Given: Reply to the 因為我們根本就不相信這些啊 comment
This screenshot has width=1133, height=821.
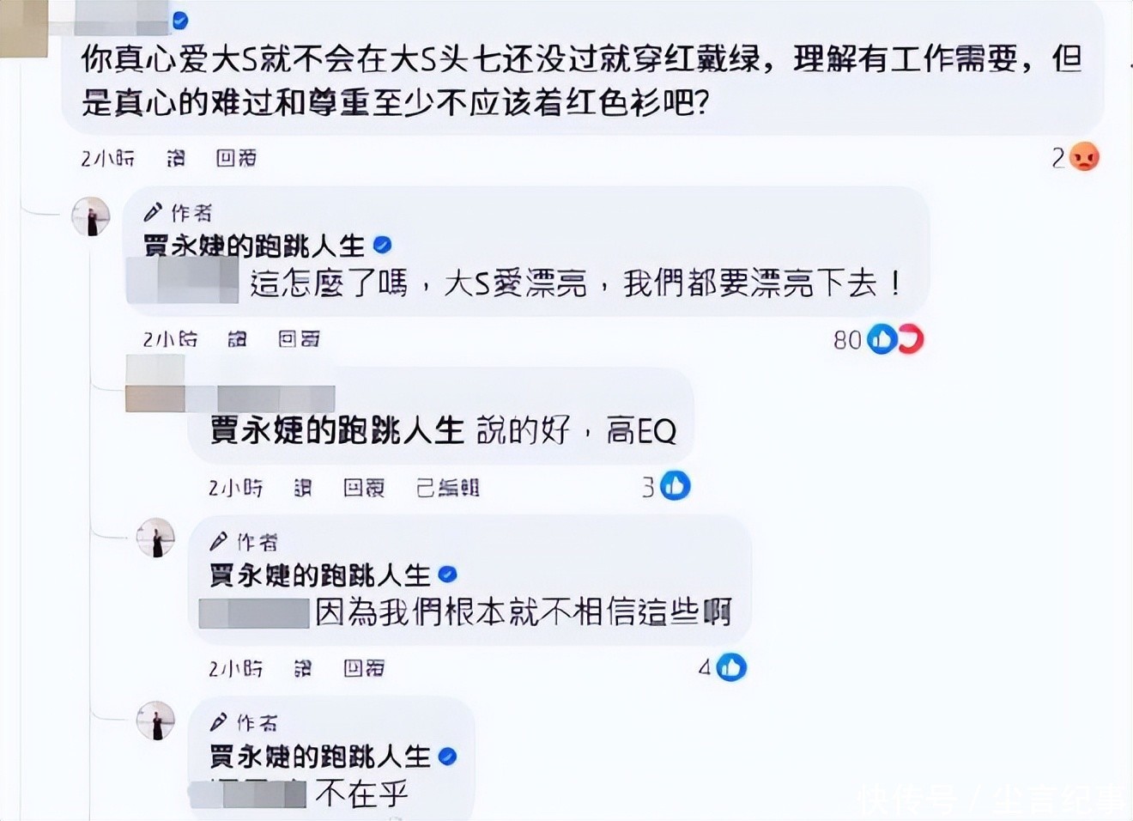Looking at the screenshot, I should [364, 668].
